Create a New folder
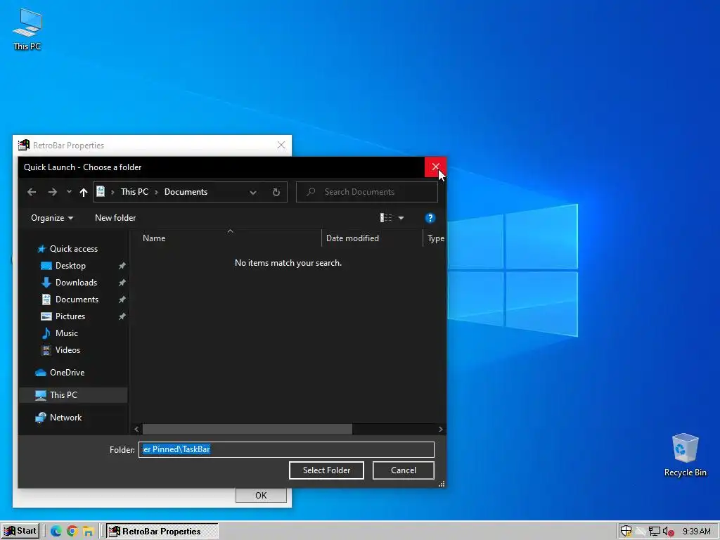720x540 pixels. [115, 218]
